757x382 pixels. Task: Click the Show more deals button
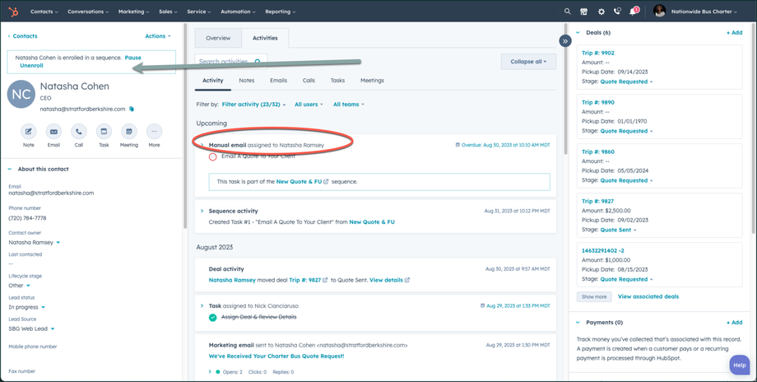pos(594,296)
